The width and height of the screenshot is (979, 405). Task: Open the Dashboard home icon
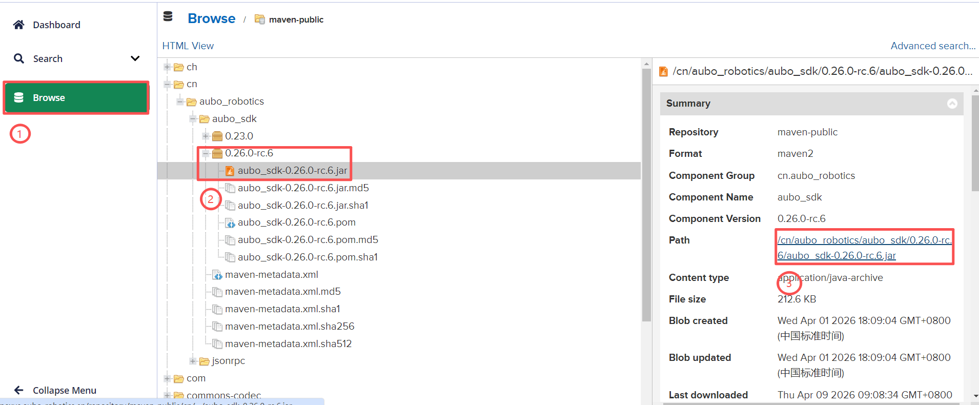19,25
